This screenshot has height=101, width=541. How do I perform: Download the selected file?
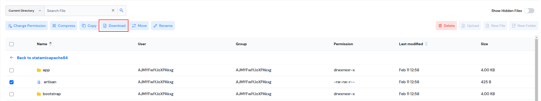pyautogui.click(x=114, y=26)
